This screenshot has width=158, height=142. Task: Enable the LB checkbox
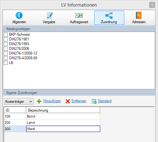(6, 63)
